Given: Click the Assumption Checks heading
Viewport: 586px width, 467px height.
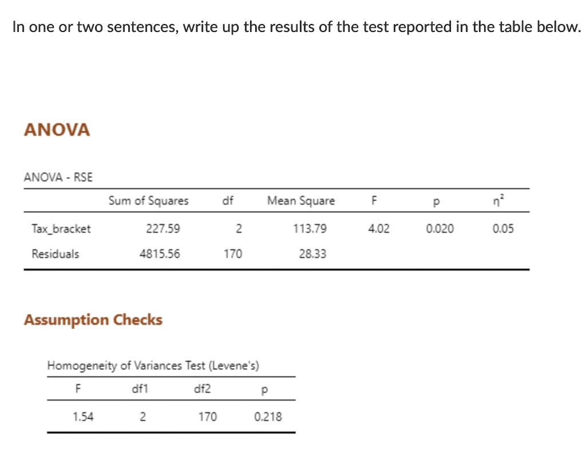Looking at the screenshot, I should click(x=93, y=320).
